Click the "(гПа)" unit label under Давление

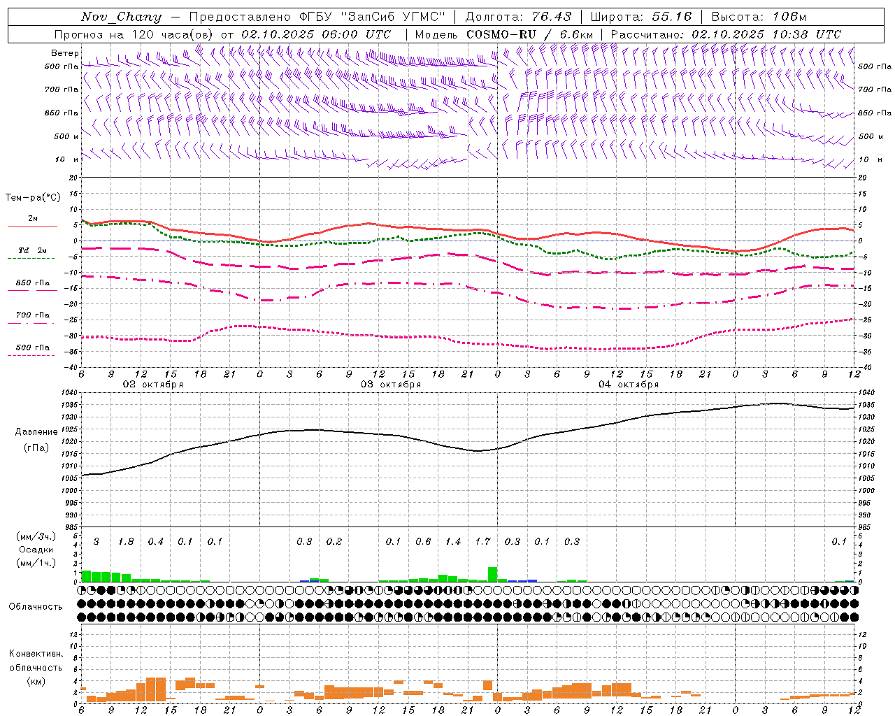pos(36,448)
